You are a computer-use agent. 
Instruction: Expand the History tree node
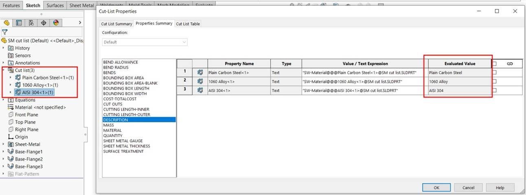pos(4,48)
